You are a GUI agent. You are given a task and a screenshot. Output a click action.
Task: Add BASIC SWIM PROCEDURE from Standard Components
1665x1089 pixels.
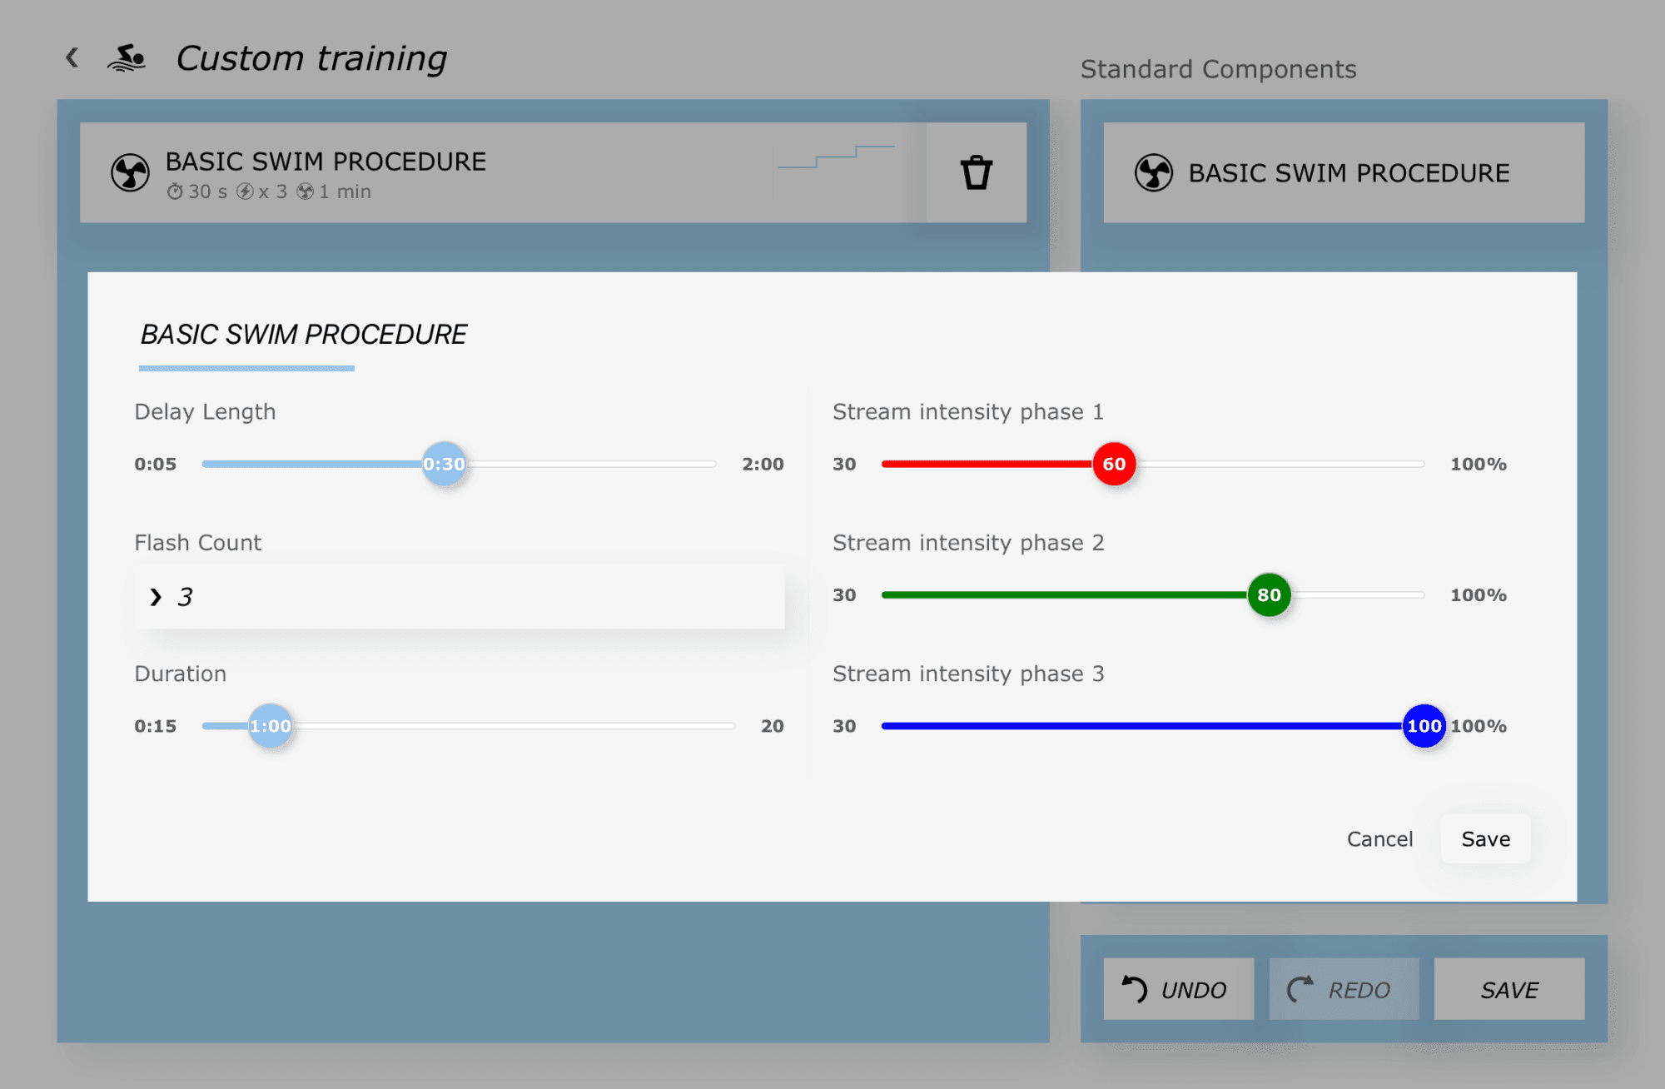click(1344, 173)
